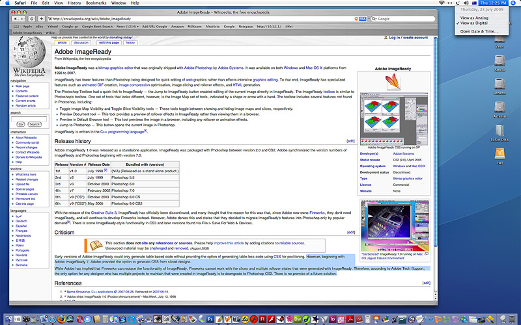Click the Wikipedia sidebar search box
This screenshot has width=521, height=325.
[x=29, y=119]
